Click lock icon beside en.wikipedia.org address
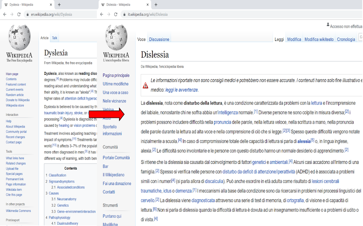 (x=28, y=14)
